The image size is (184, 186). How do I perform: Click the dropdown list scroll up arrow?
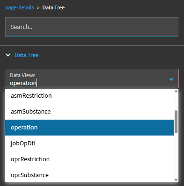[176, 91]
